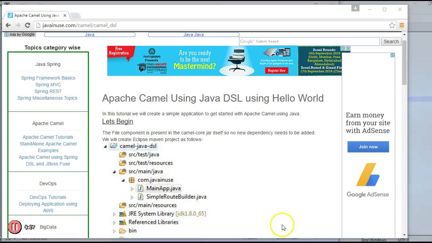This screenshot has width=432, height=243.
Task: Click the DevOps category heading
Action: pos(48,184)
